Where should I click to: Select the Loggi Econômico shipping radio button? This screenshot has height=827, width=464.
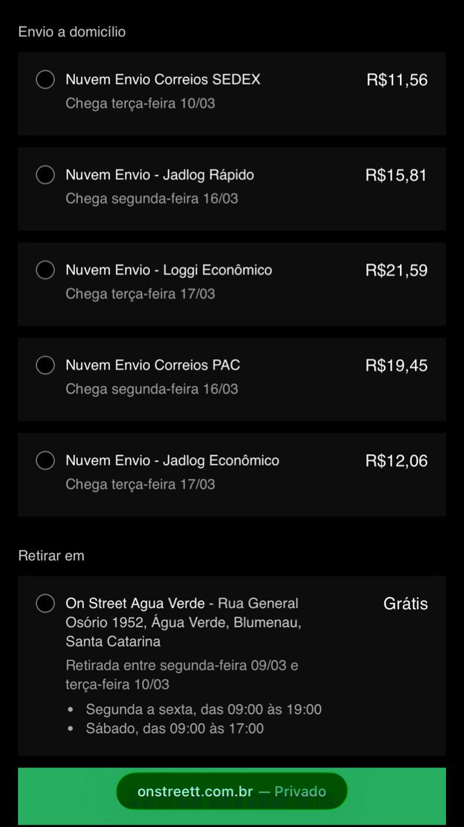[45, 270]
